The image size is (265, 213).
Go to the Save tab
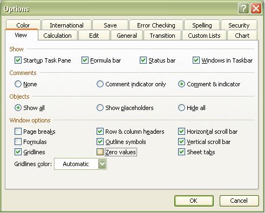(110, 25)
